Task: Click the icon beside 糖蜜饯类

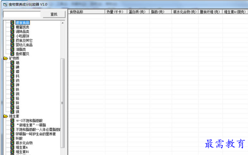Action: coord(12,27)
